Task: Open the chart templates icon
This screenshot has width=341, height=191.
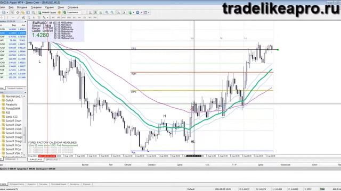Action: pyautogui.click(x=145, y=13)
